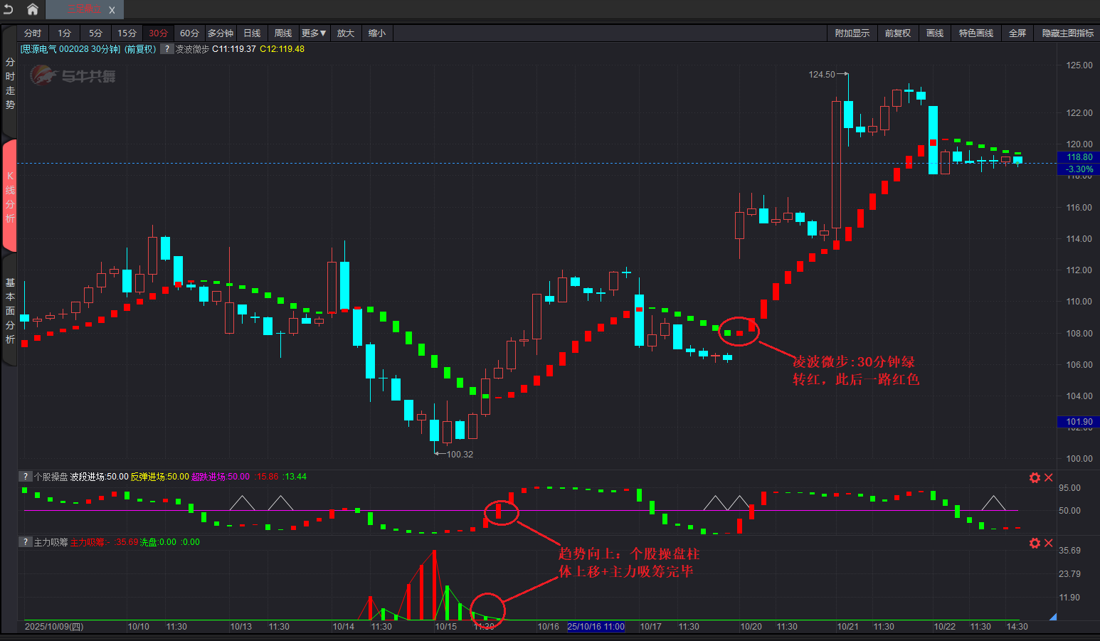
Task: Open help icon for 主力吸筹 indicator
Action: [x=26, y=542]
